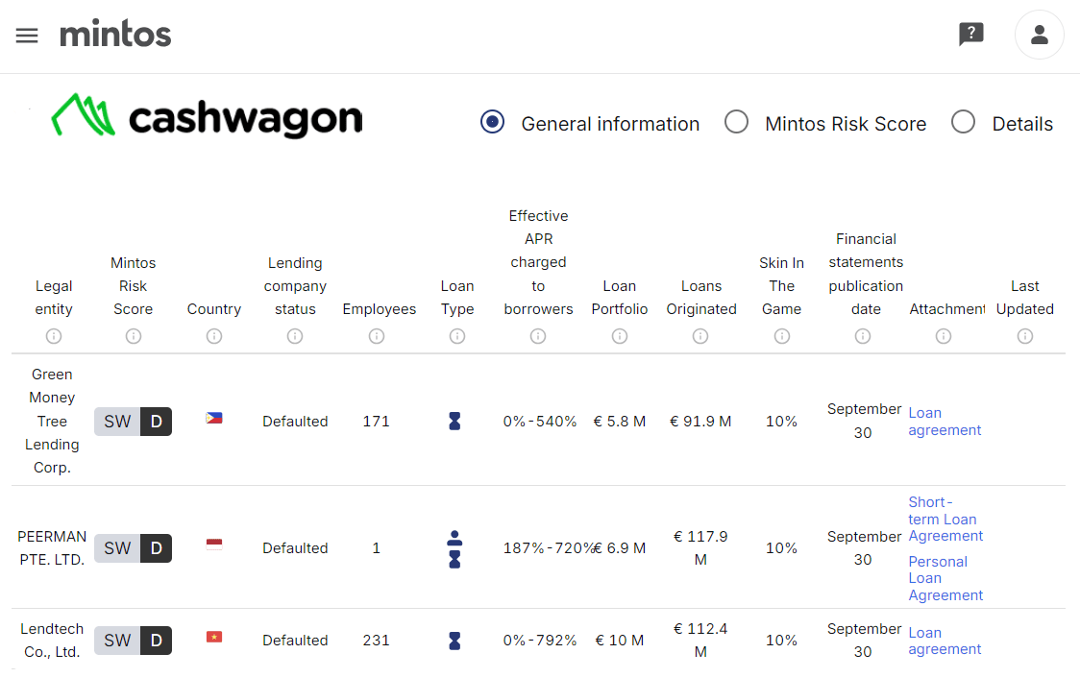
Task: Select the General information radio button
Action: pos(492,123)
